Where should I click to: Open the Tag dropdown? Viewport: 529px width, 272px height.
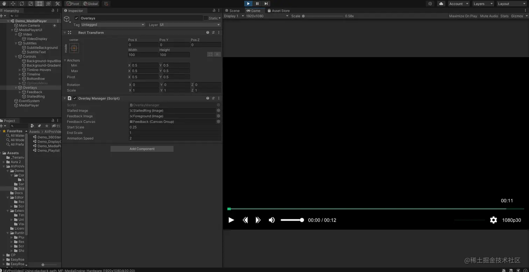pos(113,25)
